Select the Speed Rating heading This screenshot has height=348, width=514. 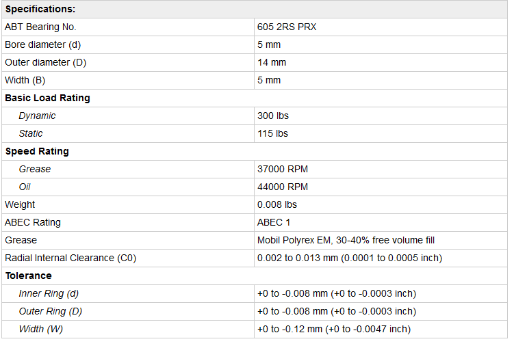tap(37, 151)
